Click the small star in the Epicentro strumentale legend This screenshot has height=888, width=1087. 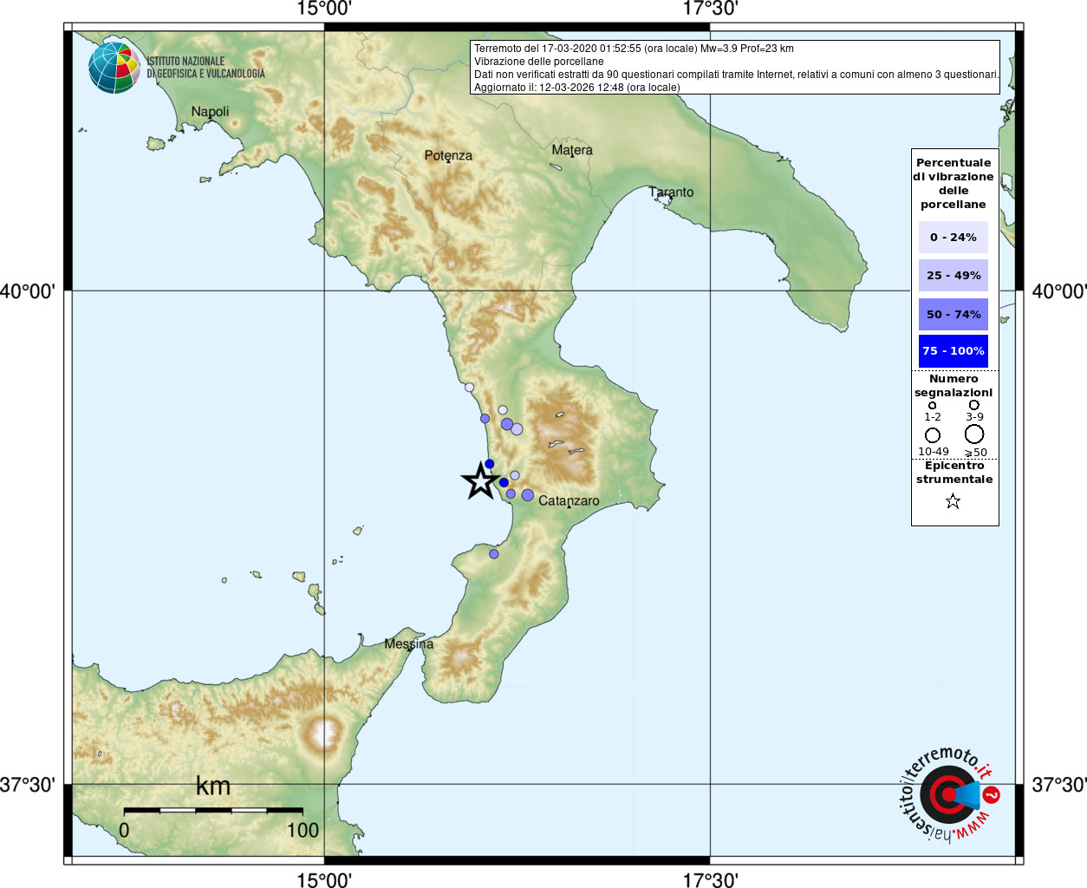point(953,500)
